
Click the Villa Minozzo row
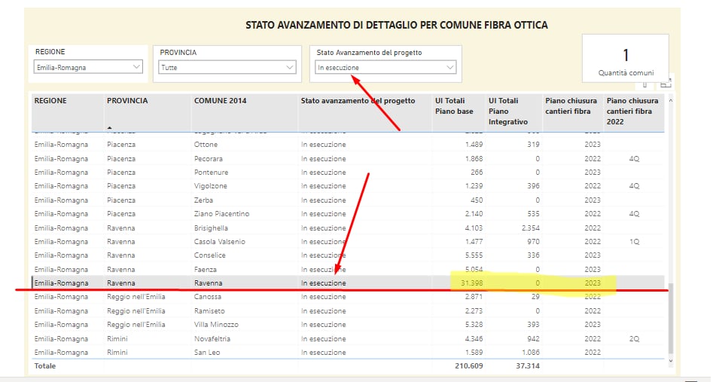[x=216, y=325]
